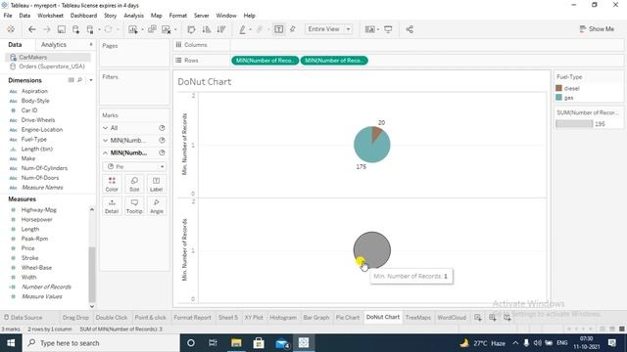The height and width of the screenshot is (352, 627).
Task: Click the Redo forward arrow
Action: (x=46, y=29)
